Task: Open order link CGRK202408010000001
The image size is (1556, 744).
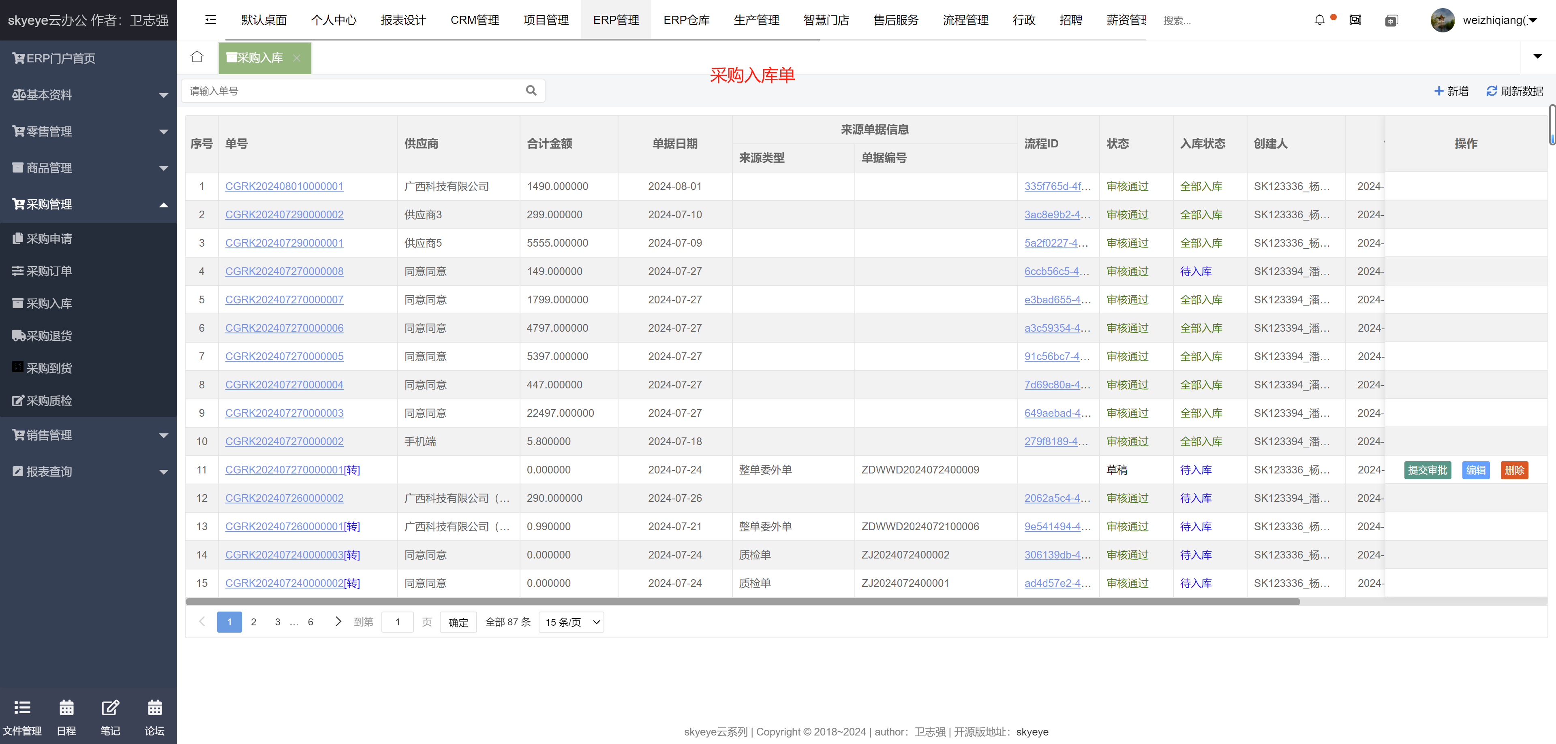Action: pyautogui.click(x=284, y=186)
